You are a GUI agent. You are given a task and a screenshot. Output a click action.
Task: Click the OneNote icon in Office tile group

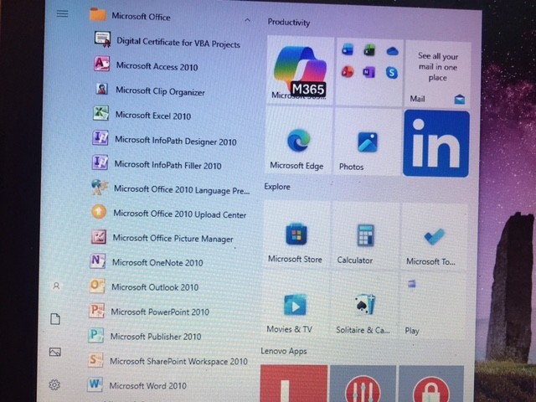pos(369,72)
